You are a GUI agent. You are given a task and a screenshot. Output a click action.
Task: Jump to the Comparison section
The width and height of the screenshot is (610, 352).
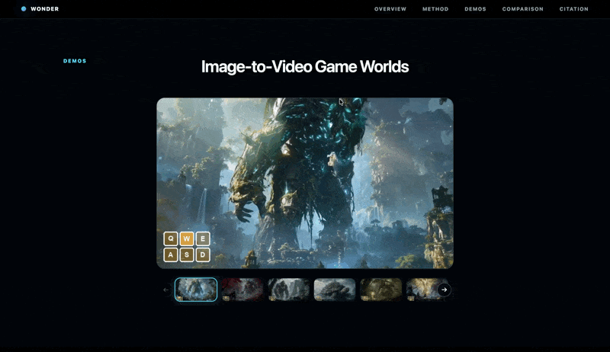(x=523, y=9)
